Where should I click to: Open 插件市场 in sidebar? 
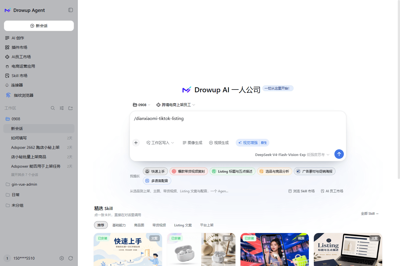click(x=39, y=47)
